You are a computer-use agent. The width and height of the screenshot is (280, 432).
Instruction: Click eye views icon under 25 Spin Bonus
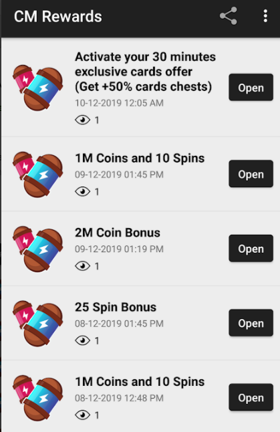[83, 340]
